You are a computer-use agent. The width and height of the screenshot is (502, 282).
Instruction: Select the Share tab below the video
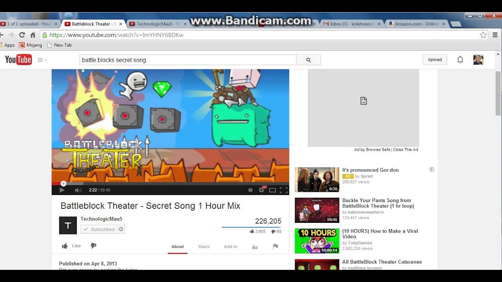[204, 247]
